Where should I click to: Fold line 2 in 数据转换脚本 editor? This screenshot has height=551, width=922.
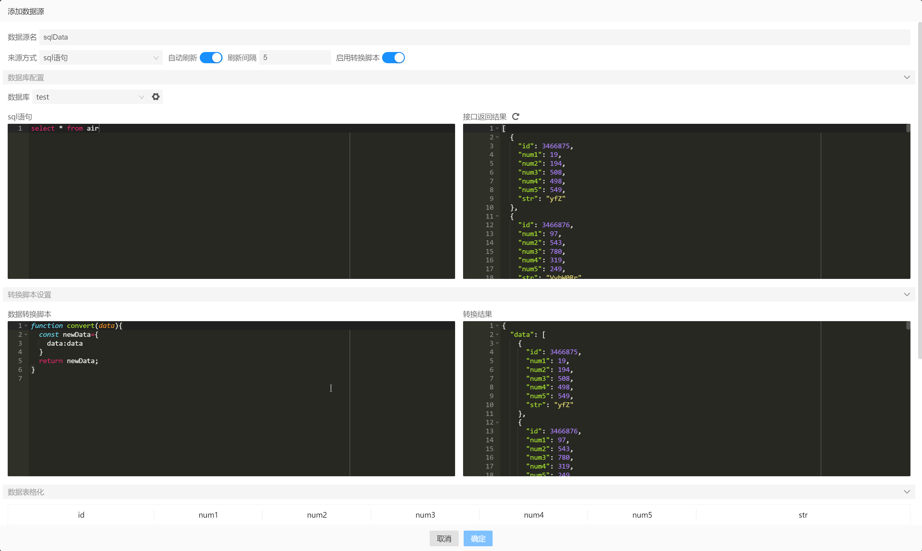(26, 334)
